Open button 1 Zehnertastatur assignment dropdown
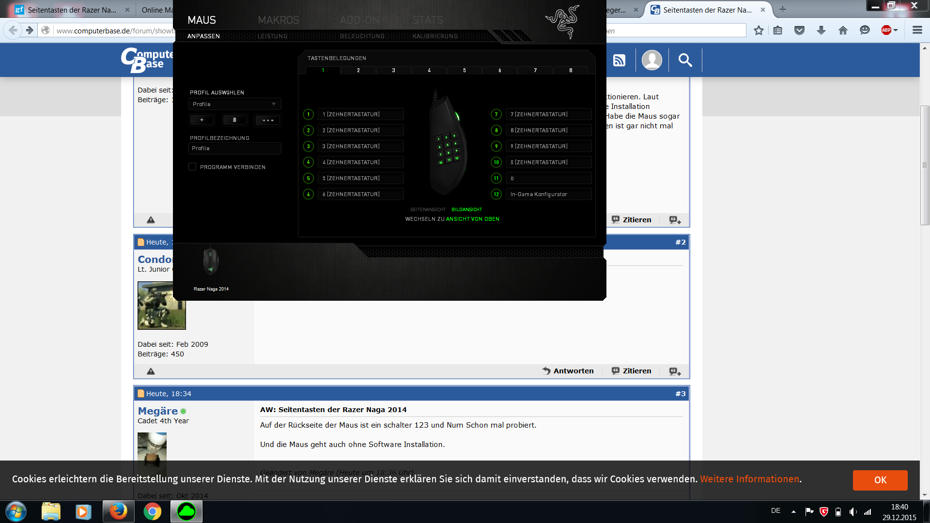This screenshot has height=523, width=930. (x=360, y=114)
